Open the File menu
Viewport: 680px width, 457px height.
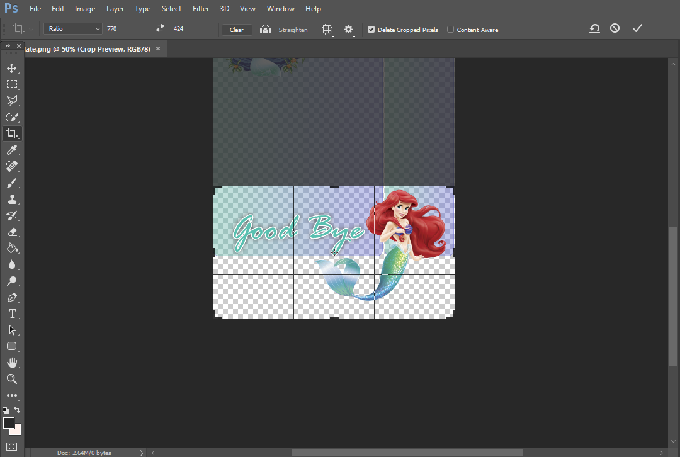click(x=35, y=9)
